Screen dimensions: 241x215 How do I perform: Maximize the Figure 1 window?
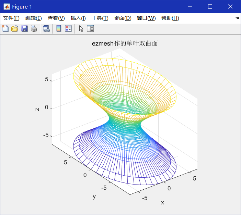[x=210, y=7]
